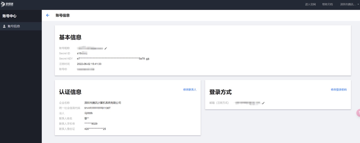The height and width of the screenshot is (143, 360).
Task: Open the pink floating widget at right edge
Action: pyautogui.click(x=358, y=113)
